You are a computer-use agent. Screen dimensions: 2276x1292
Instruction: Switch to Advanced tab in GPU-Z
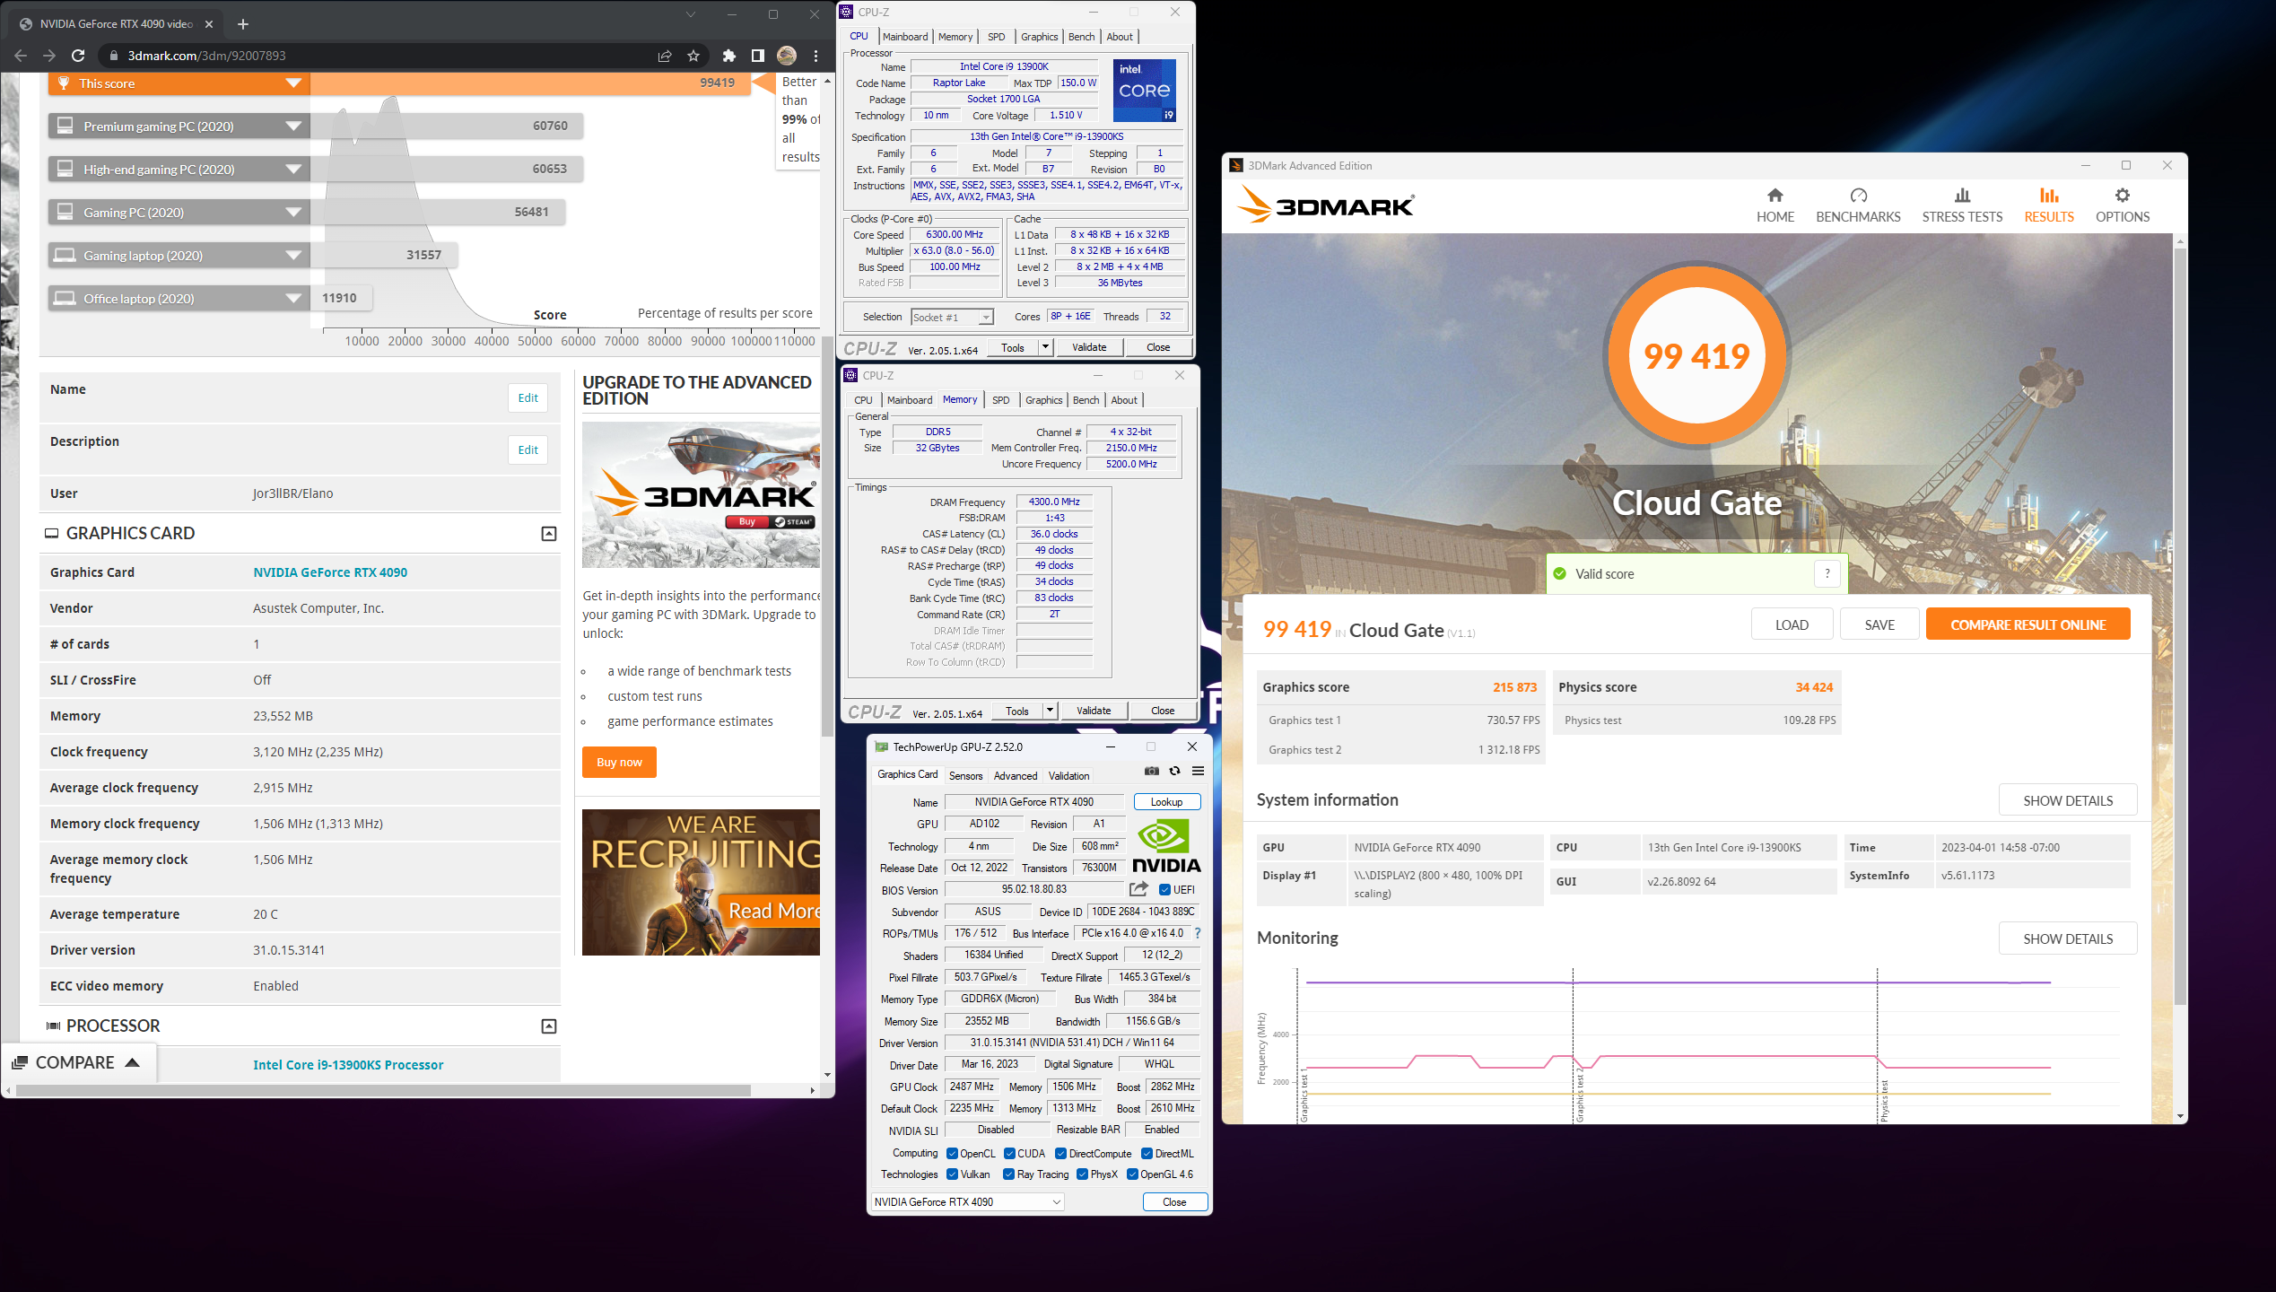coord(1015,776)
